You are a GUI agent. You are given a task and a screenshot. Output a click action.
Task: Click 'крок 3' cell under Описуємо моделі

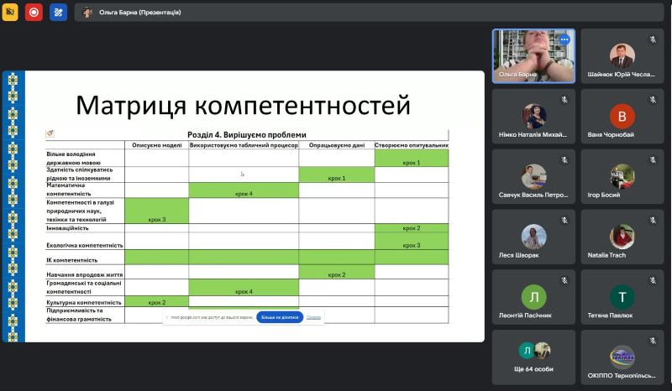coord(157,211)
